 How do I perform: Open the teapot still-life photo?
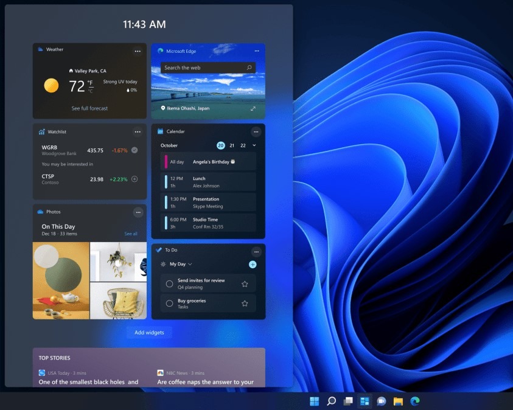click(x=61, y=280)
